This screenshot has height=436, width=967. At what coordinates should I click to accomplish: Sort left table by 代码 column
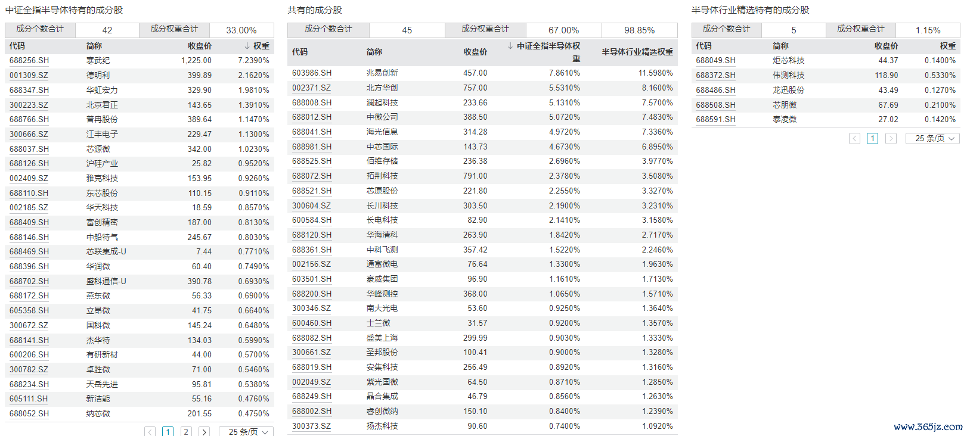click(x=17, y=46)
